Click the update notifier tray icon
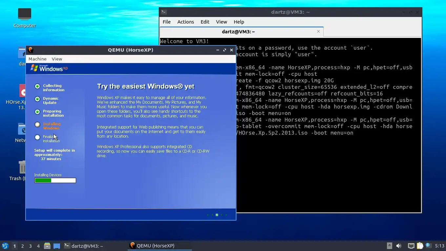 tap(428, 245)
